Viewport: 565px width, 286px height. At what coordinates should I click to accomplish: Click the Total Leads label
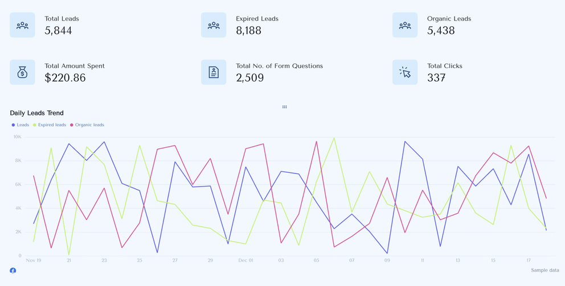click(62, 19)
